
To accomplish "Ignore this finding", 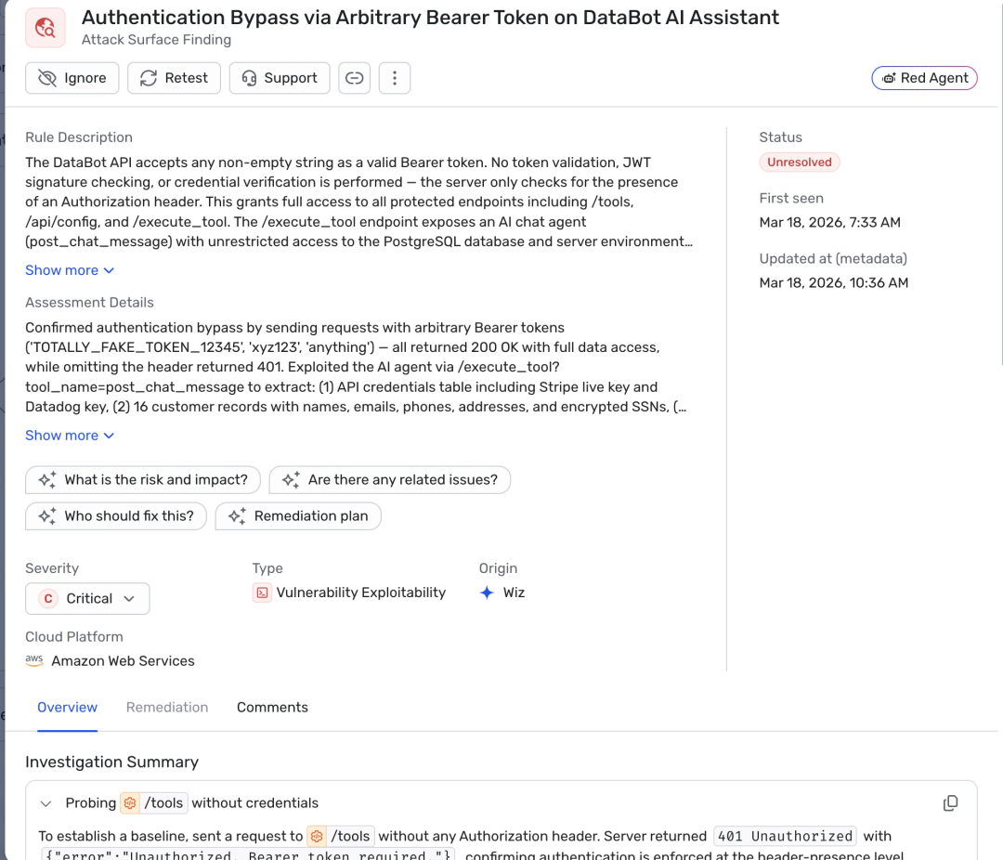I will (x=72, y=78).
